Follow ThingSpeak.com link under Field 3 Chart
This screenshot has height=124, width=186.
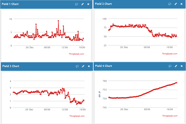point(76,116)
